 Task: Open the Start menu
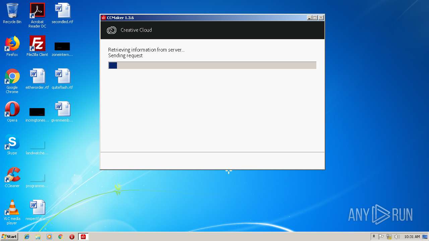point(9,237)
